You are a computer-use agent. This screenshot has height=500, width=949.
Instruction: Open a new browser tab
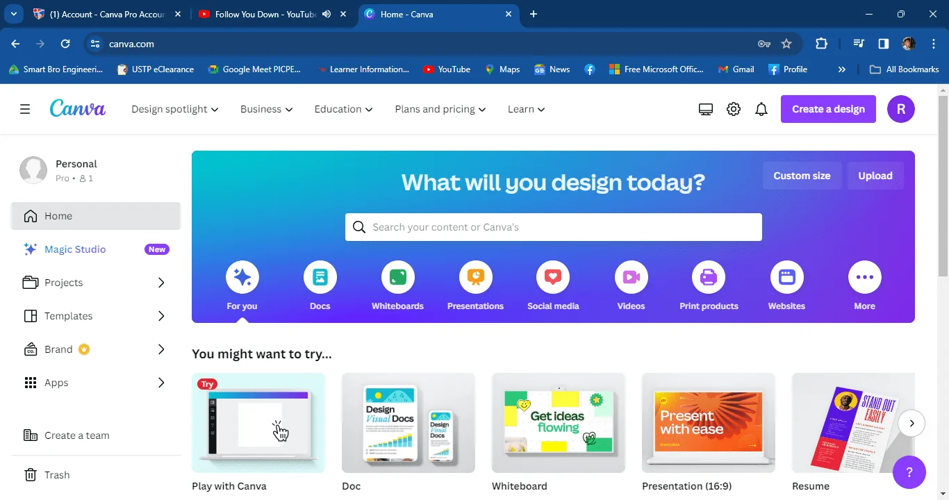(534, 14)
